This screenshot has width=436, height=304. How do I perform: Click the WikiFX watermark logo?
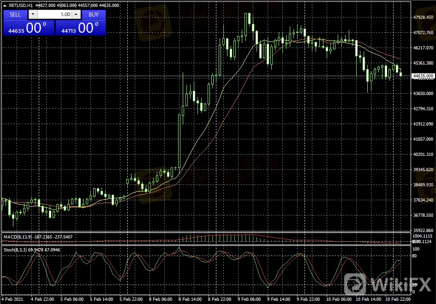388,282
